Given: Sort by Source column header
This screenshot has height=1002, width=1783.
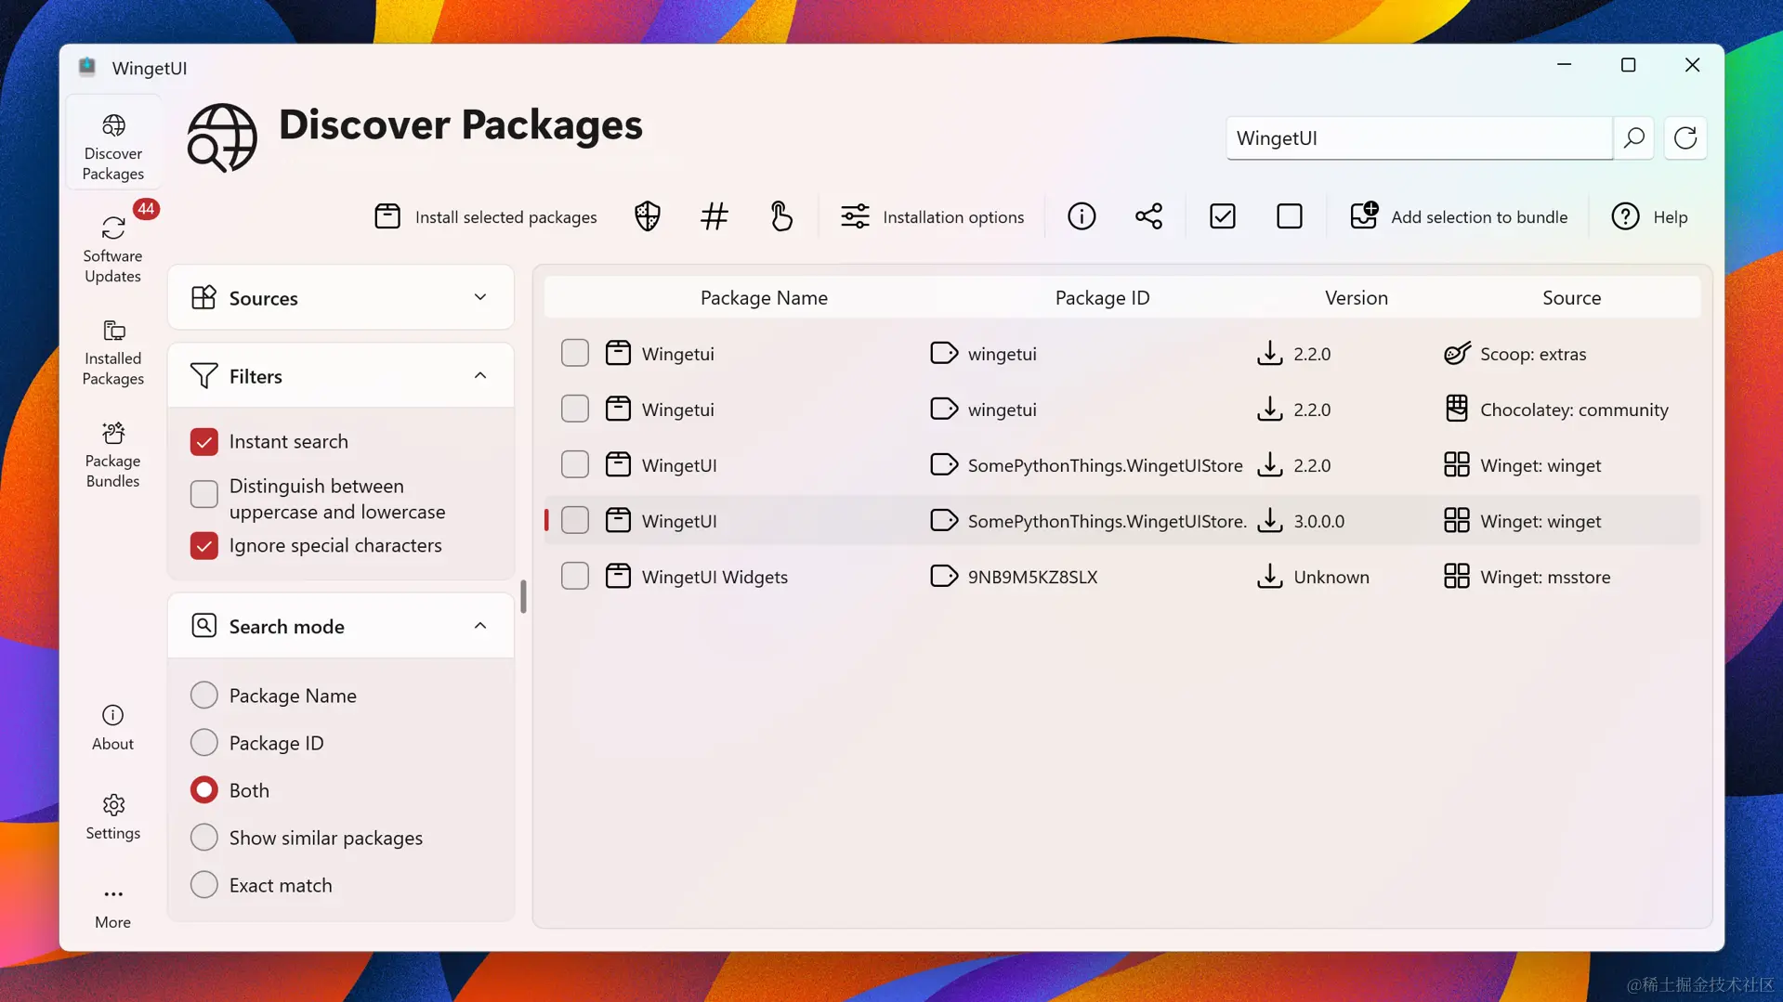Looking at the screenshot, I should pyautogui.click(x=1571, y=297).
